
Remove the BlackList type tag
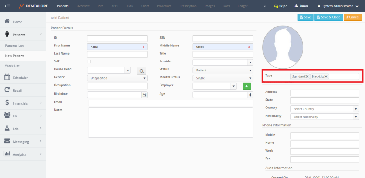tap(326, 76)
